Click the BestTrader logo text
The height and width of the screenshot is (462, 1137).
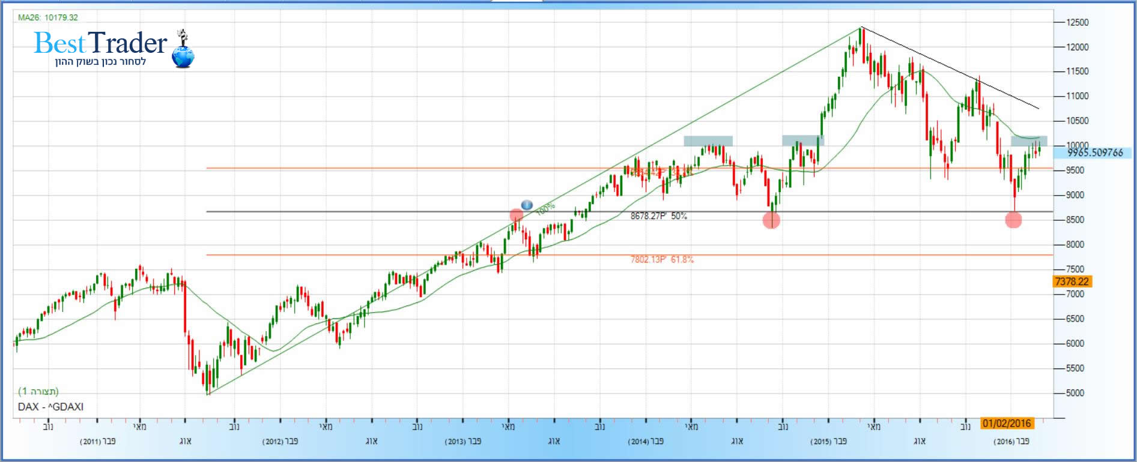100,43
